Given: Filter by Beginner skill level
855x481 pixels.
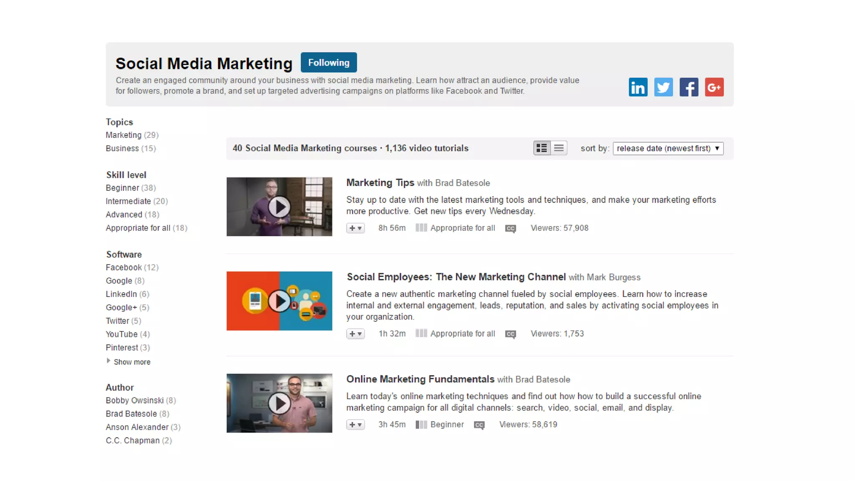Looking at the screenshot, I should (122, 188).
